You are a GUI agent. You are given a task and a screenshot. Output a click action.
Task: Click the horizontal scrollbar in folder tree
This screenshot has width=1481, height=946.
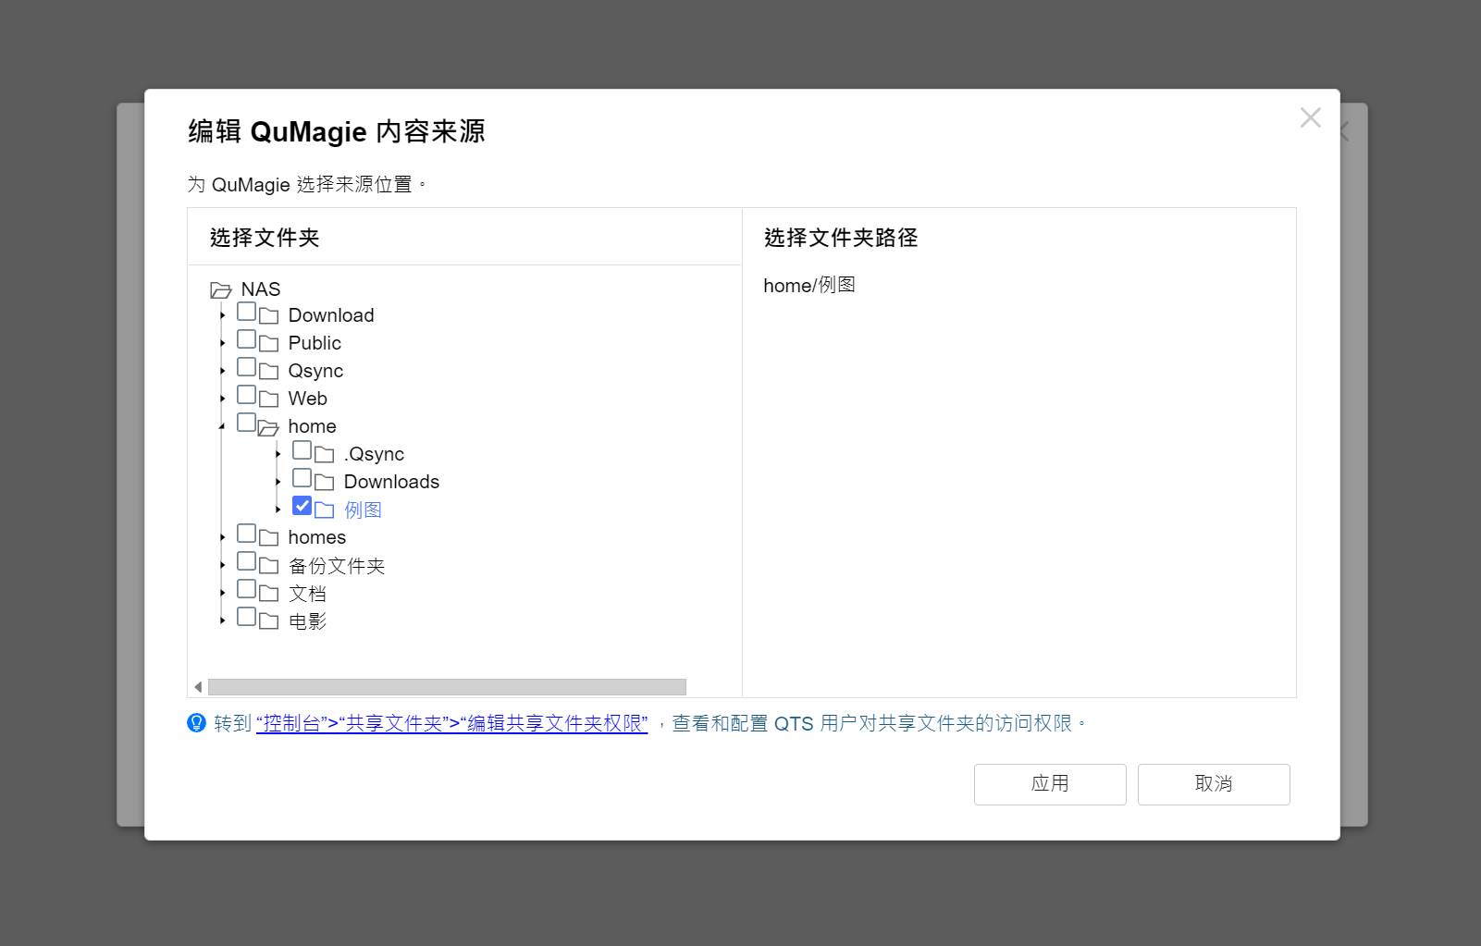[x=447, y=687]
